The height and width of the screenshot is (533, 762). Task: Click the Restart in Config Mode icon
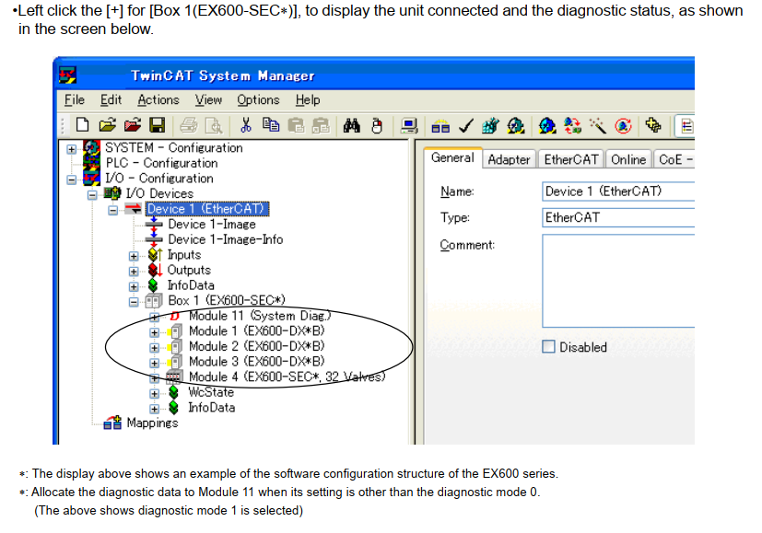547,126
